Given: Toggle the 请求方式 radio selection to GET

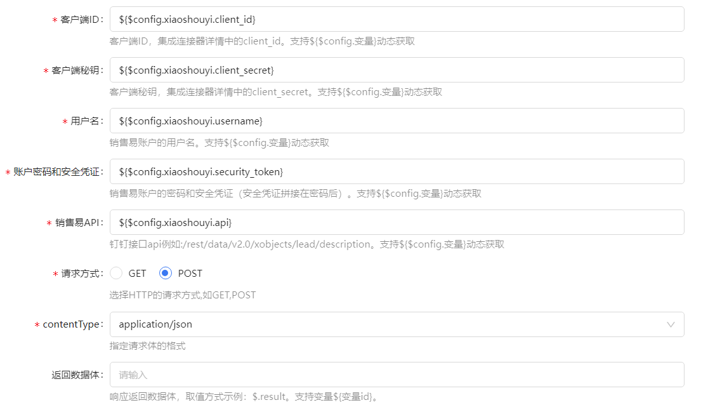Looking at the screenshot, I should point(116,273).
